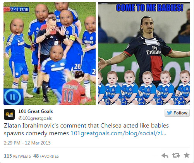View the 115 retweets list
This screenshot has height=163, width=194.
17,156
